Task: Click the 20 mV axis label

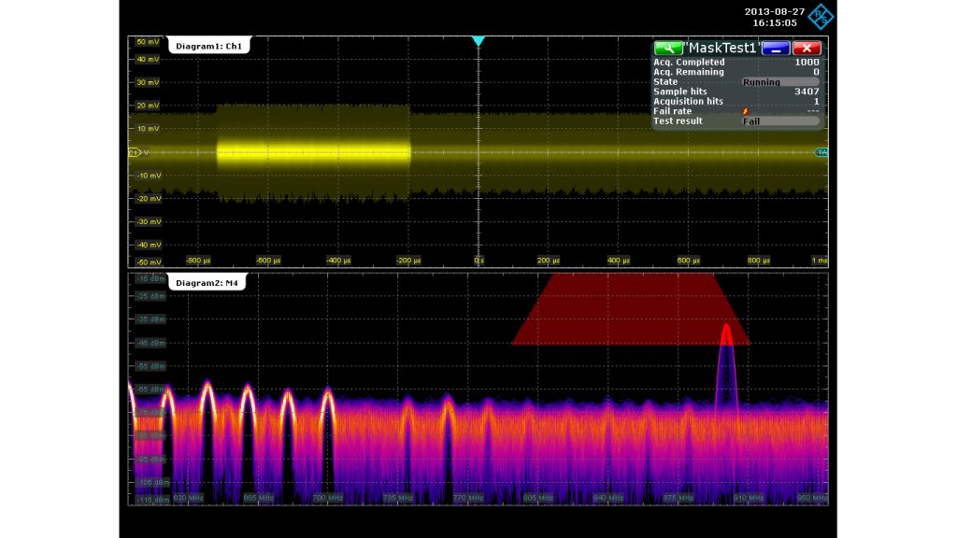Action: point(148,106)
